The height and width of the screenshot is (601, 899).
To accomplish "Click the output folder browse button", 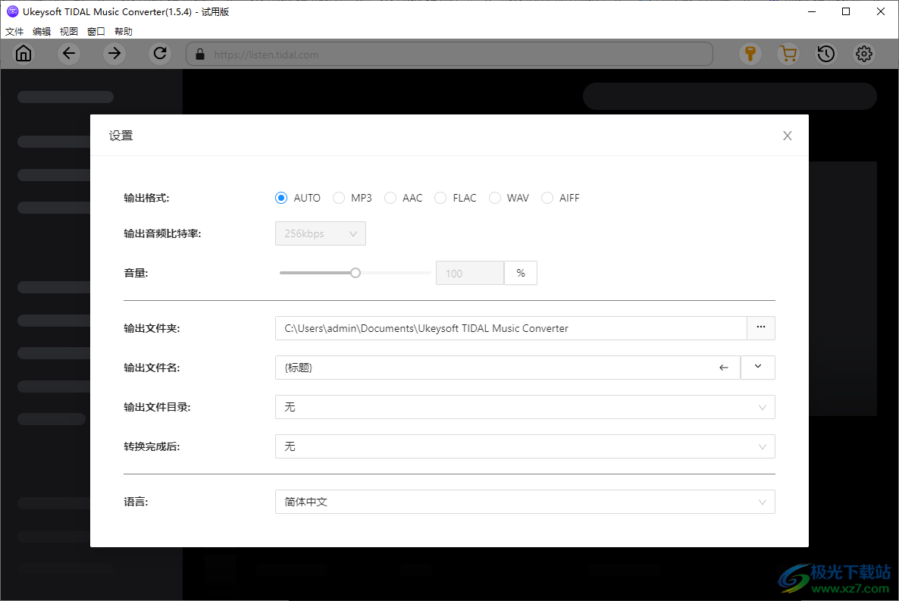I will click(760, 327).
